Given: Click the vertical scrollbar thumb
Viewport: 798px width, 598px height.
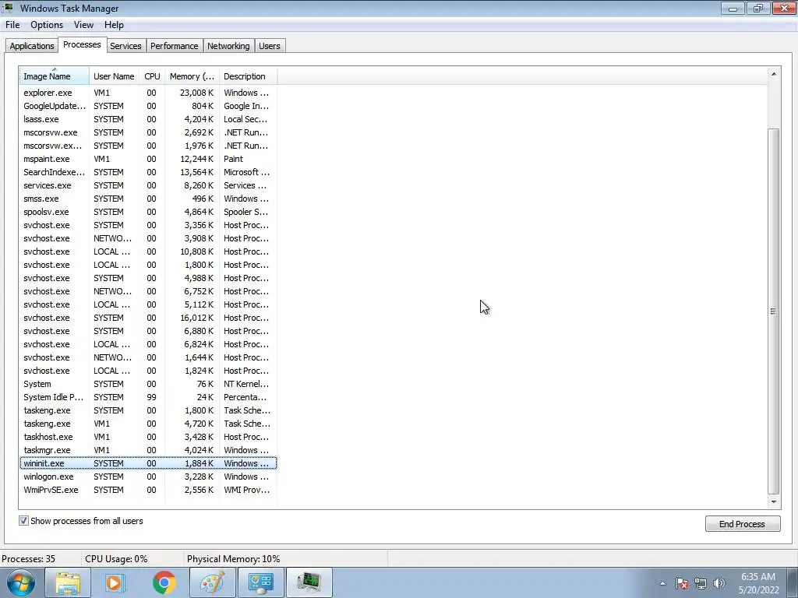Looking at the screenshot, I should coord(774,311).
